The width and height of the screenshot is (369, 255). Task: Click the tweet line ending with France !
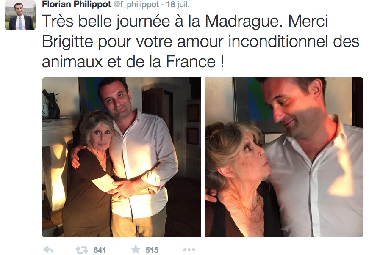tap(133, 62)
